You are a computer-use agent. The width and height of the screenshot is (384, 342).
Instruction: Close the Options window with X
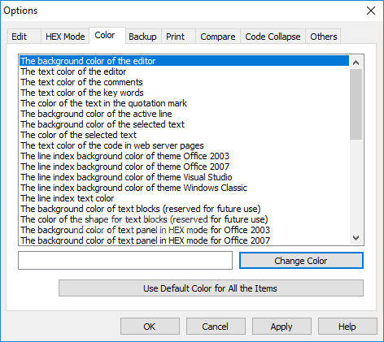tap(371, 11)
